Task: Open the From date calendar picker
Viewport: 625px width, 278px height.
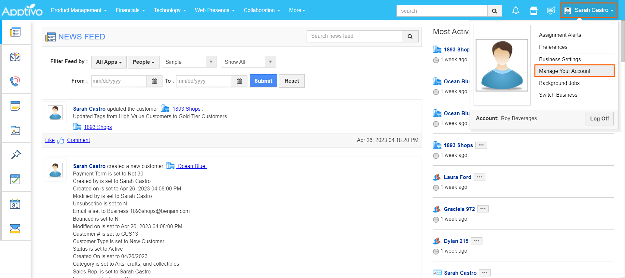Action: [155, 81]
